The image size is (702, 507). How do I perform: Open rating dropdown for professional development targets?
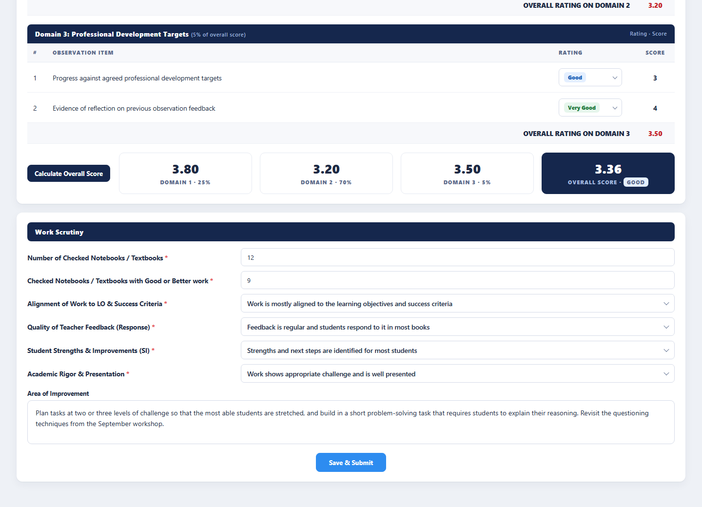[x=590, y=78]
